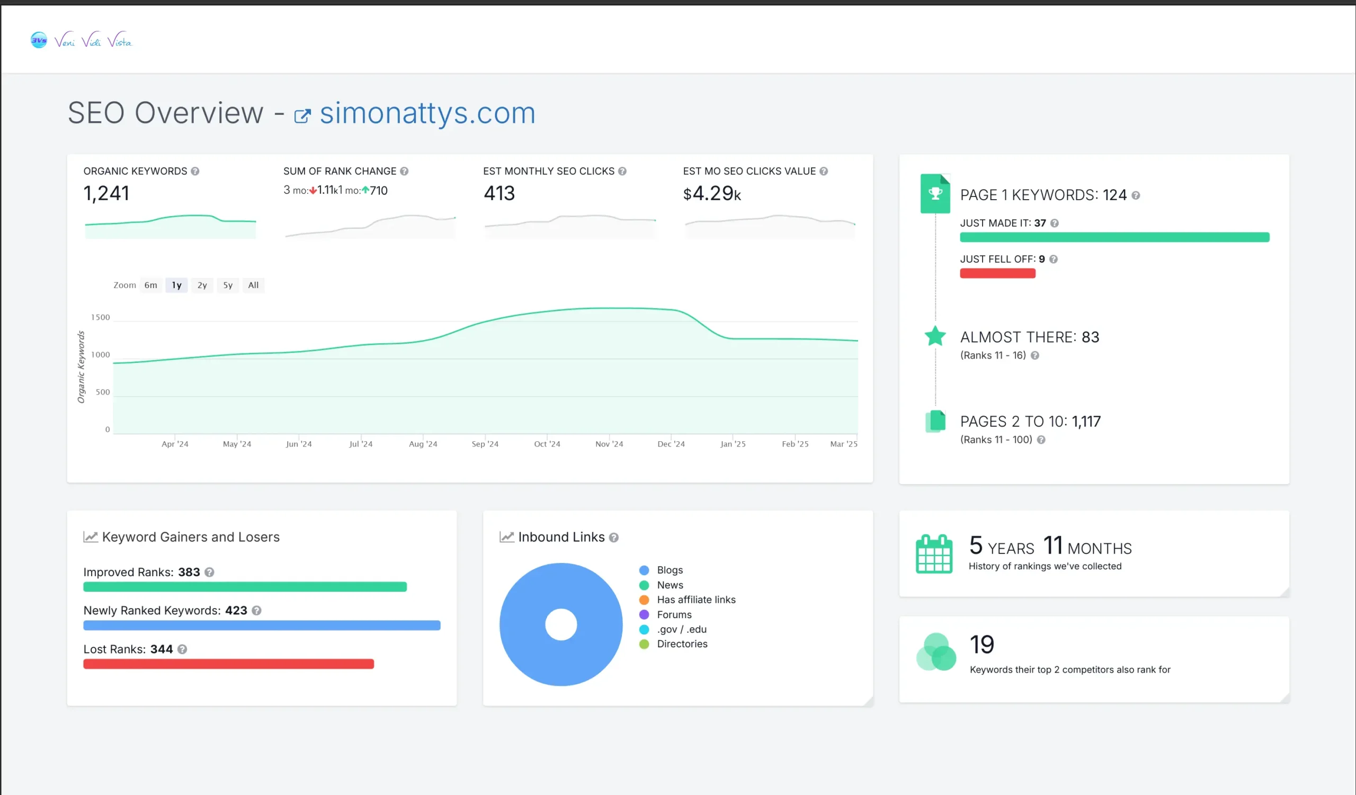
Task: Select the 6m zoom range
Action: point(150,285)
